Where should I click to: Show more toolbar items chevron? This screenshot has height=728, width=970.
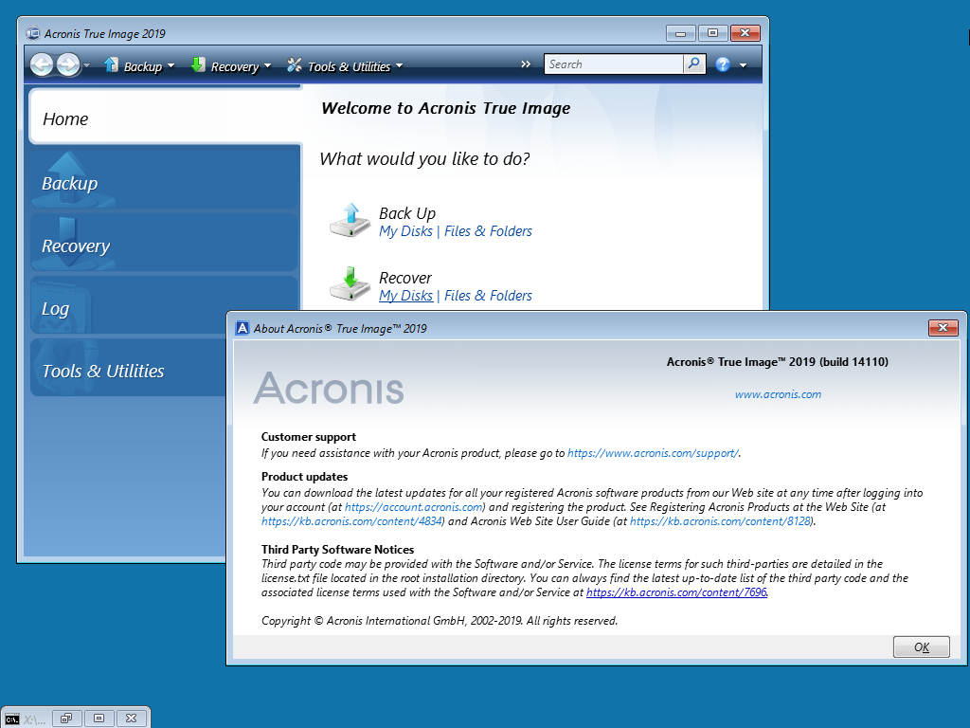(526, 64)
